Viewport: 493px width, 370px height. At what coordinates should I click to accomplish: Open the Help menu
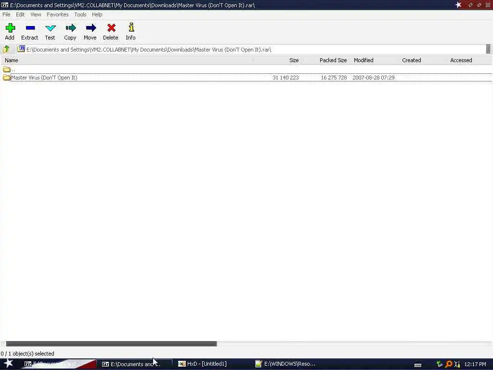[x=97, y=14]
